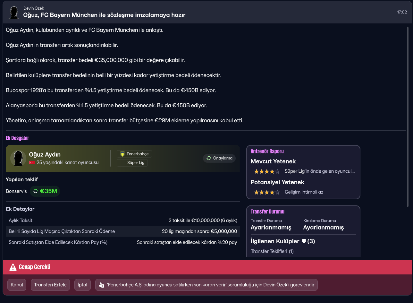Click the '20 lig maçından sonra €5,000,000' value

tap(199, 231)
